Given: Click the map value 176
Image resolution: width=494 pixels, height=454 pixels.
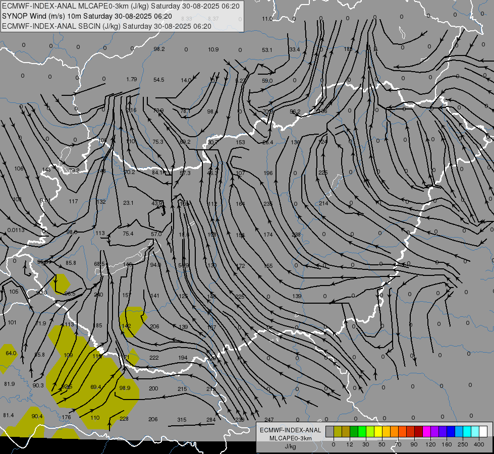Looking at the screenshot, I should 66,417.
